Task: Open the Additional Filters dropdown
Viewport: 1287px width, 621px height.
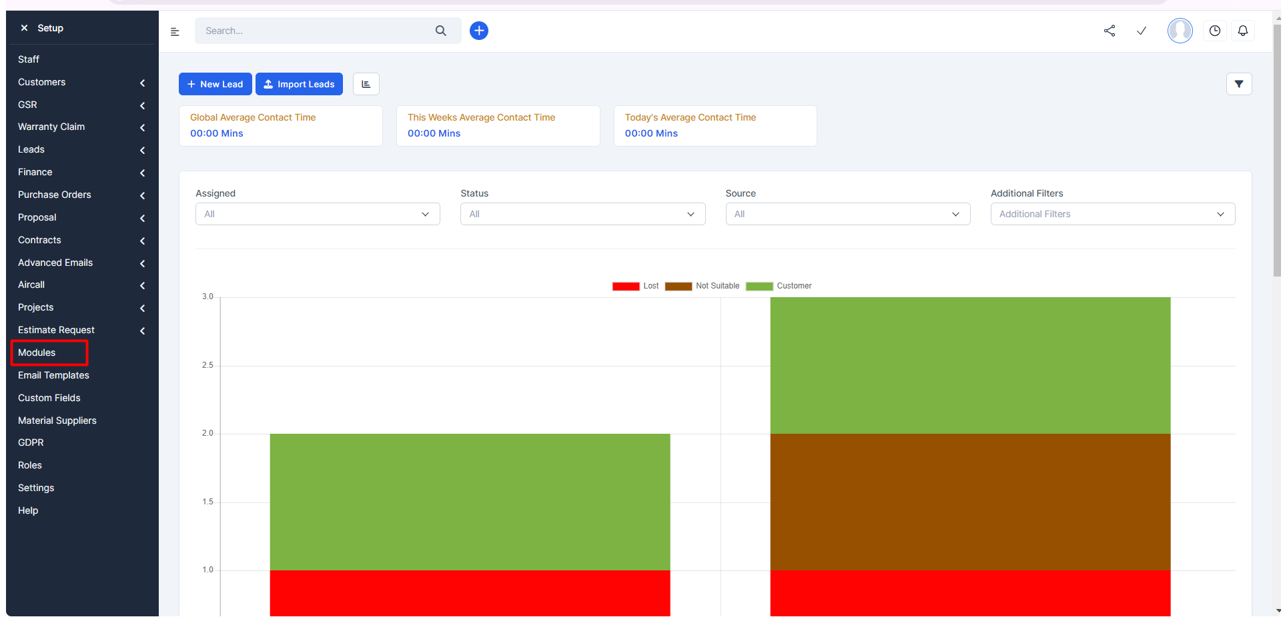Action: pos(1113,214)
